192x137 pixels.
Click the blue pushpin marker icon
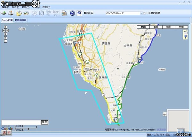click(x=186, y=37)
